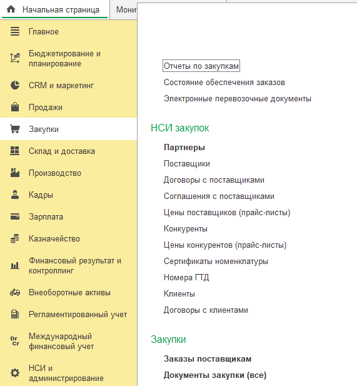Click the home icon on the start page tab
This screenshot has height=386, width=357.
[x=11, y=9]
